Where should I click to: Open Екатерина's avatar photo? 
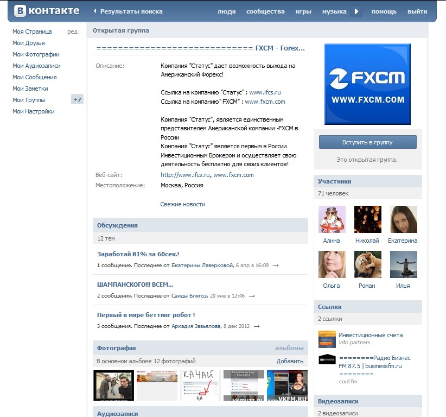(404, 219)
